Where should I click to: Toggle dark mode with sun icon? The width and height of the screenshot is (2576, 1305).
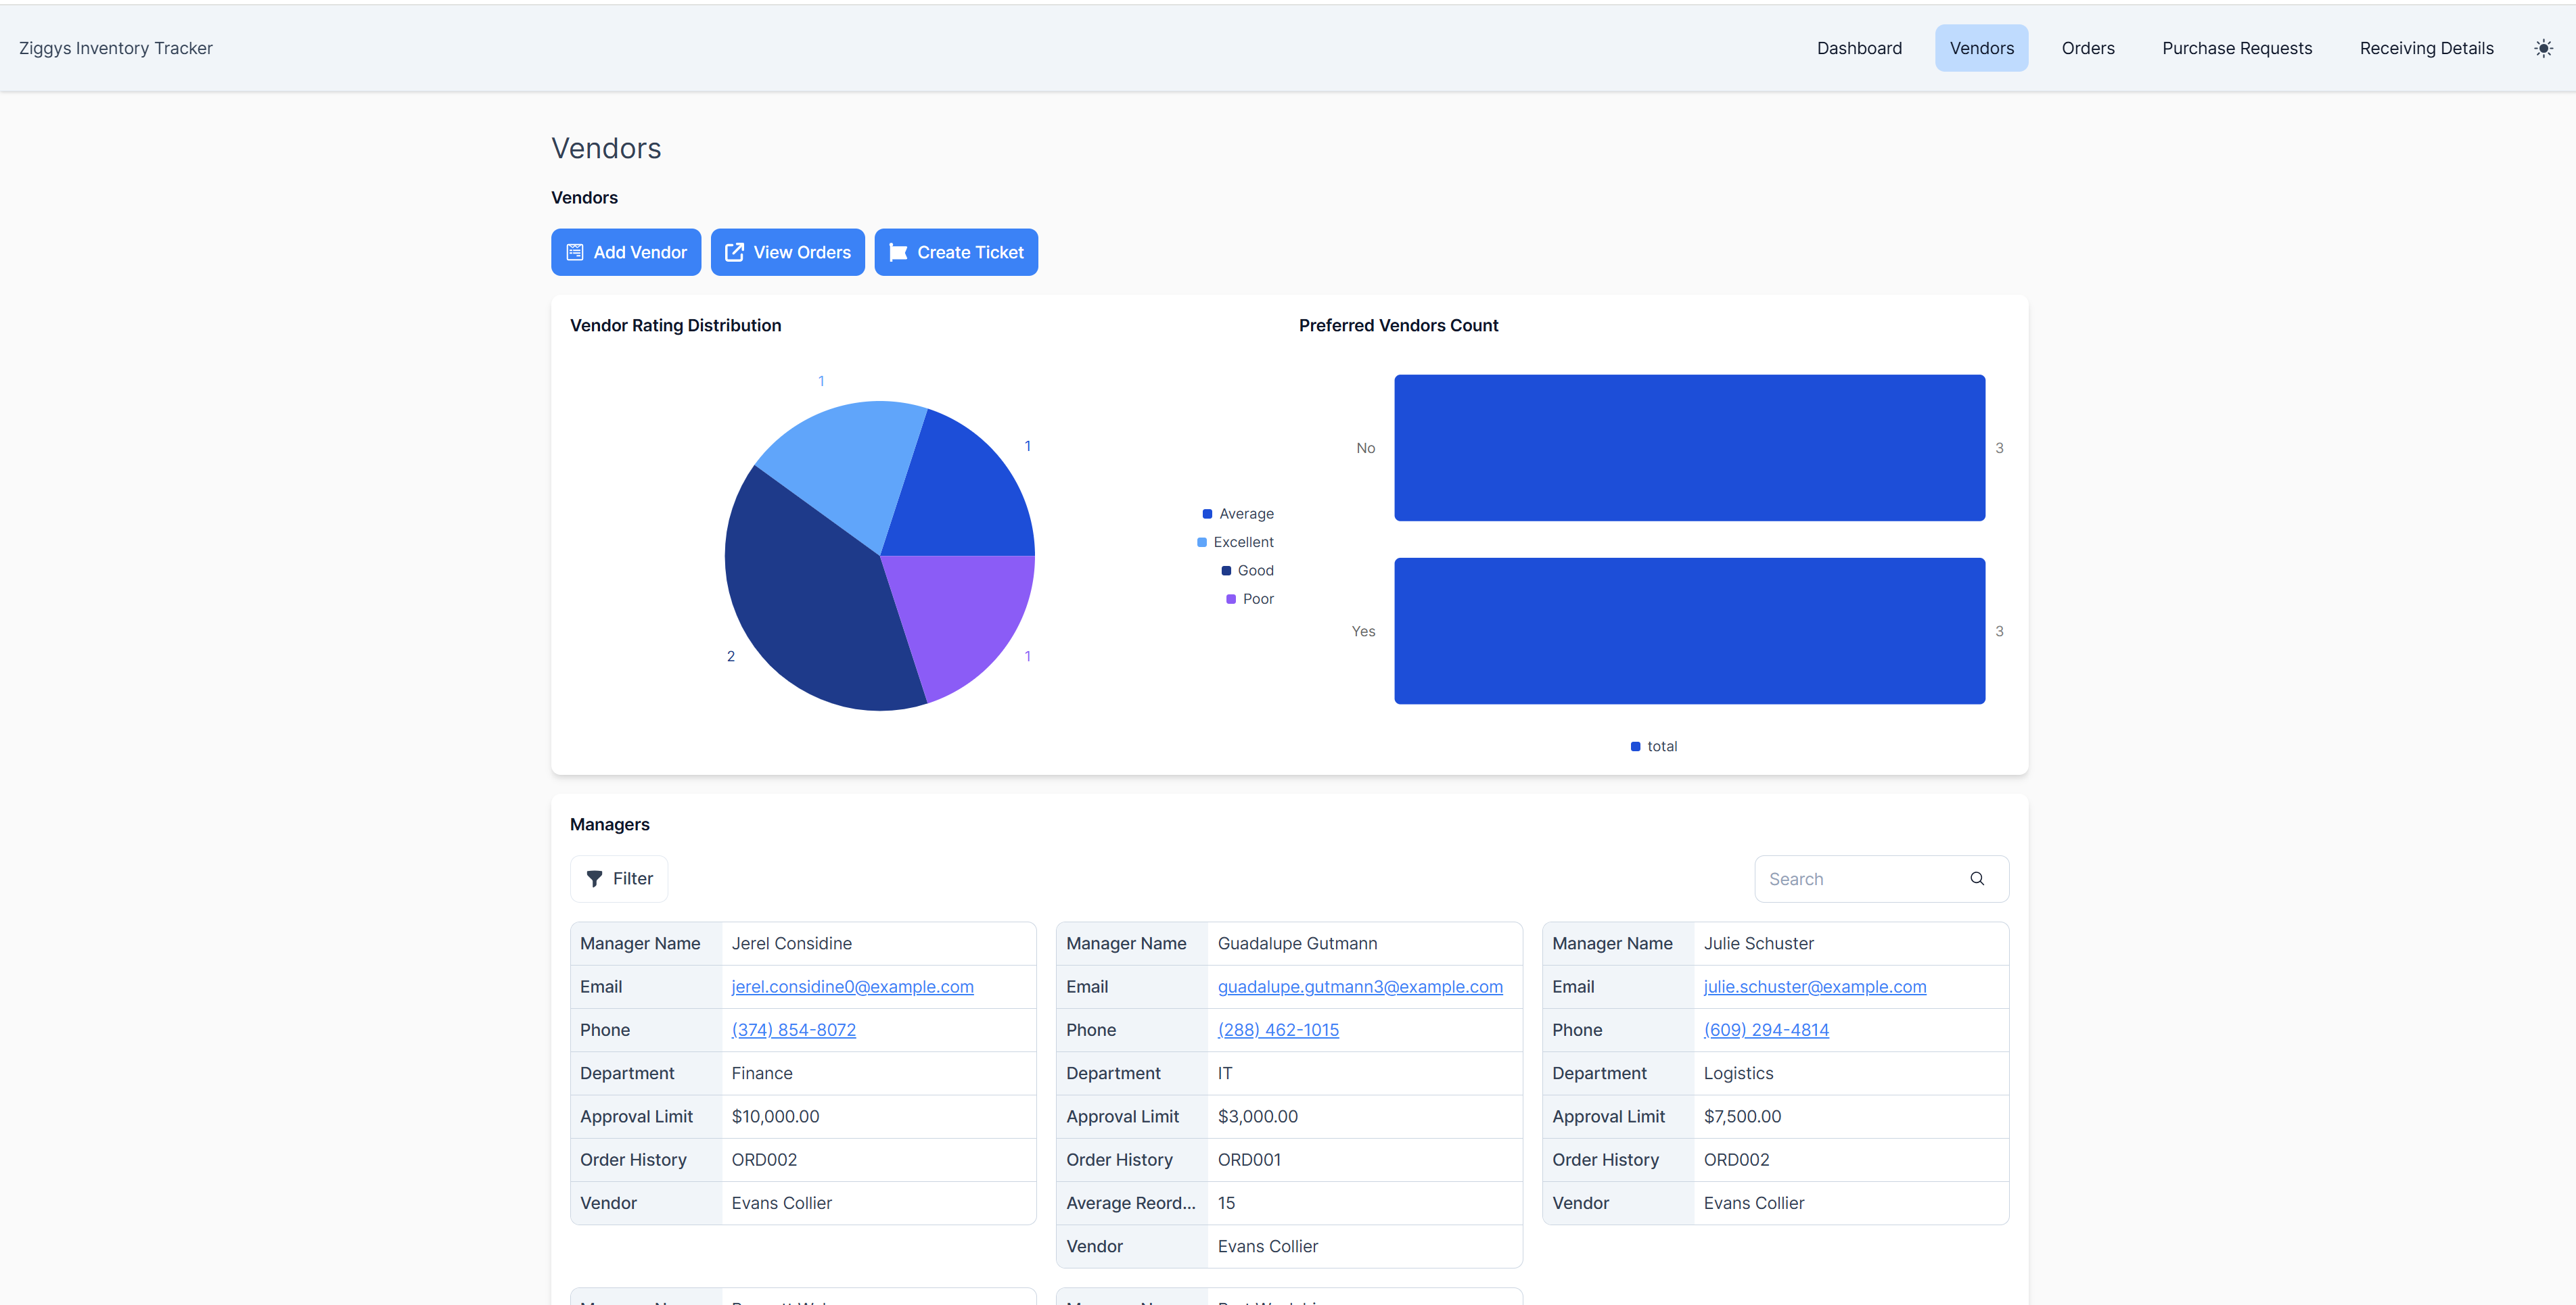click(2543, 47)
